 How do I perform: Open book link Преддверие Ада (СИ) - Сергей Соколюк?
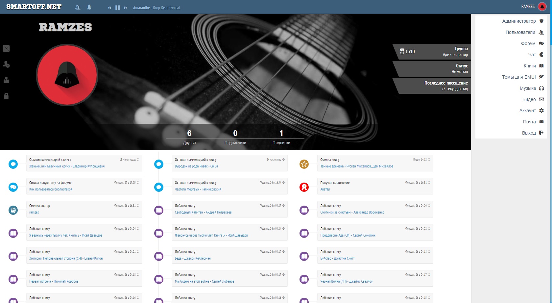click(x=348, y=236)
